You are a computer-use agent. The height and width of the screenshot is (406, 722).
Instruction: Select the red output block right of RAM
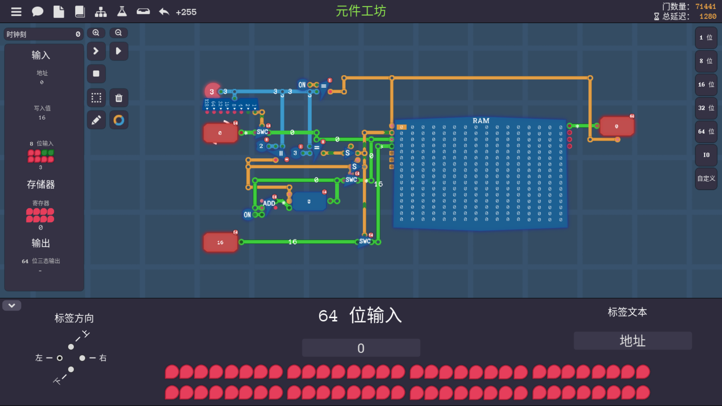(617, 126)
